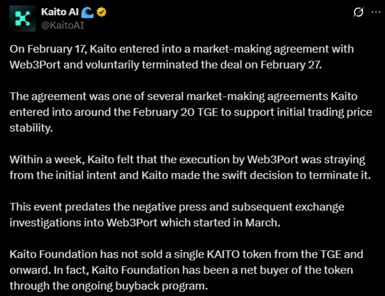Click the paragraph starting "On February 17"
Viewport: 385px width, 296px height.
point(178,57)
